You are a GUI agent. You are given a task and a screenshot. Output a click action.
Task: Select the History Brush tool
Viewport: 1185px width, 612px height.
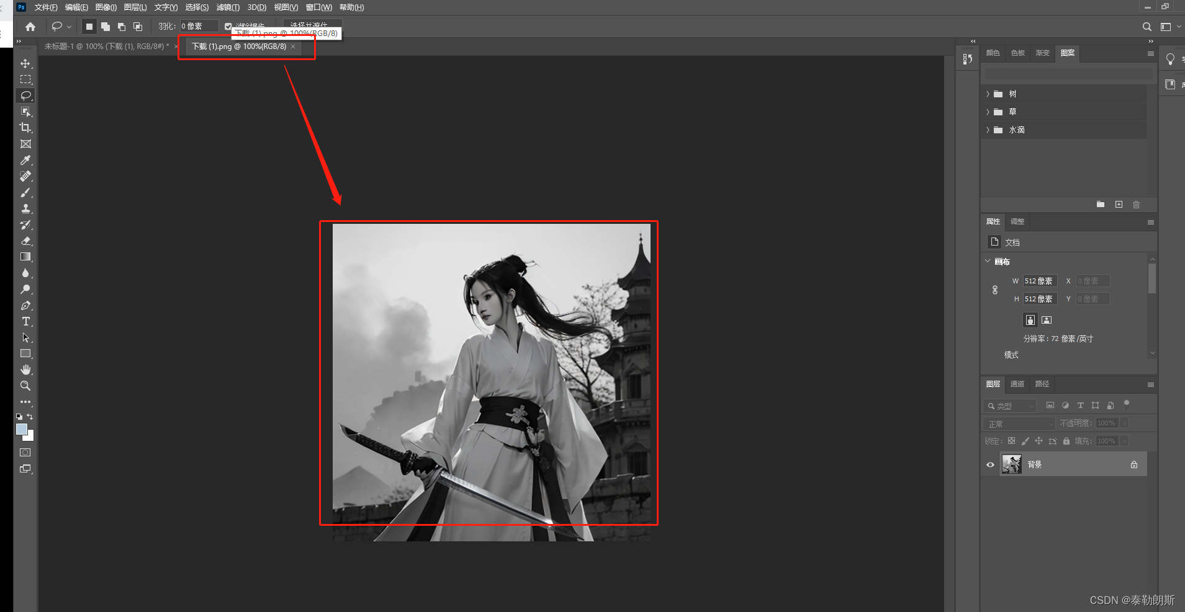25,224
